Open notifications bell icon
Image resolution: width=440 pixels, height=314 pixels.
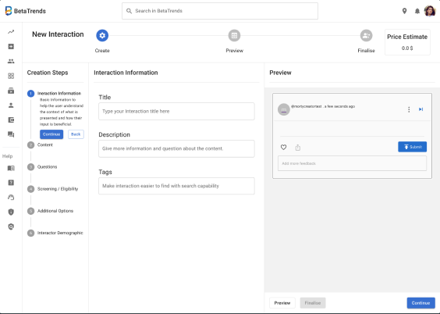pos(417,11)
